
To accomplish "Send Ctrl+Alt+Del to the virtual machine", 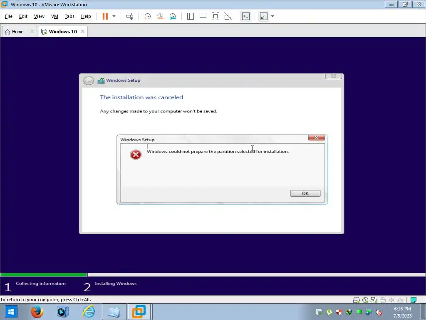I will [x=130, y=16].
